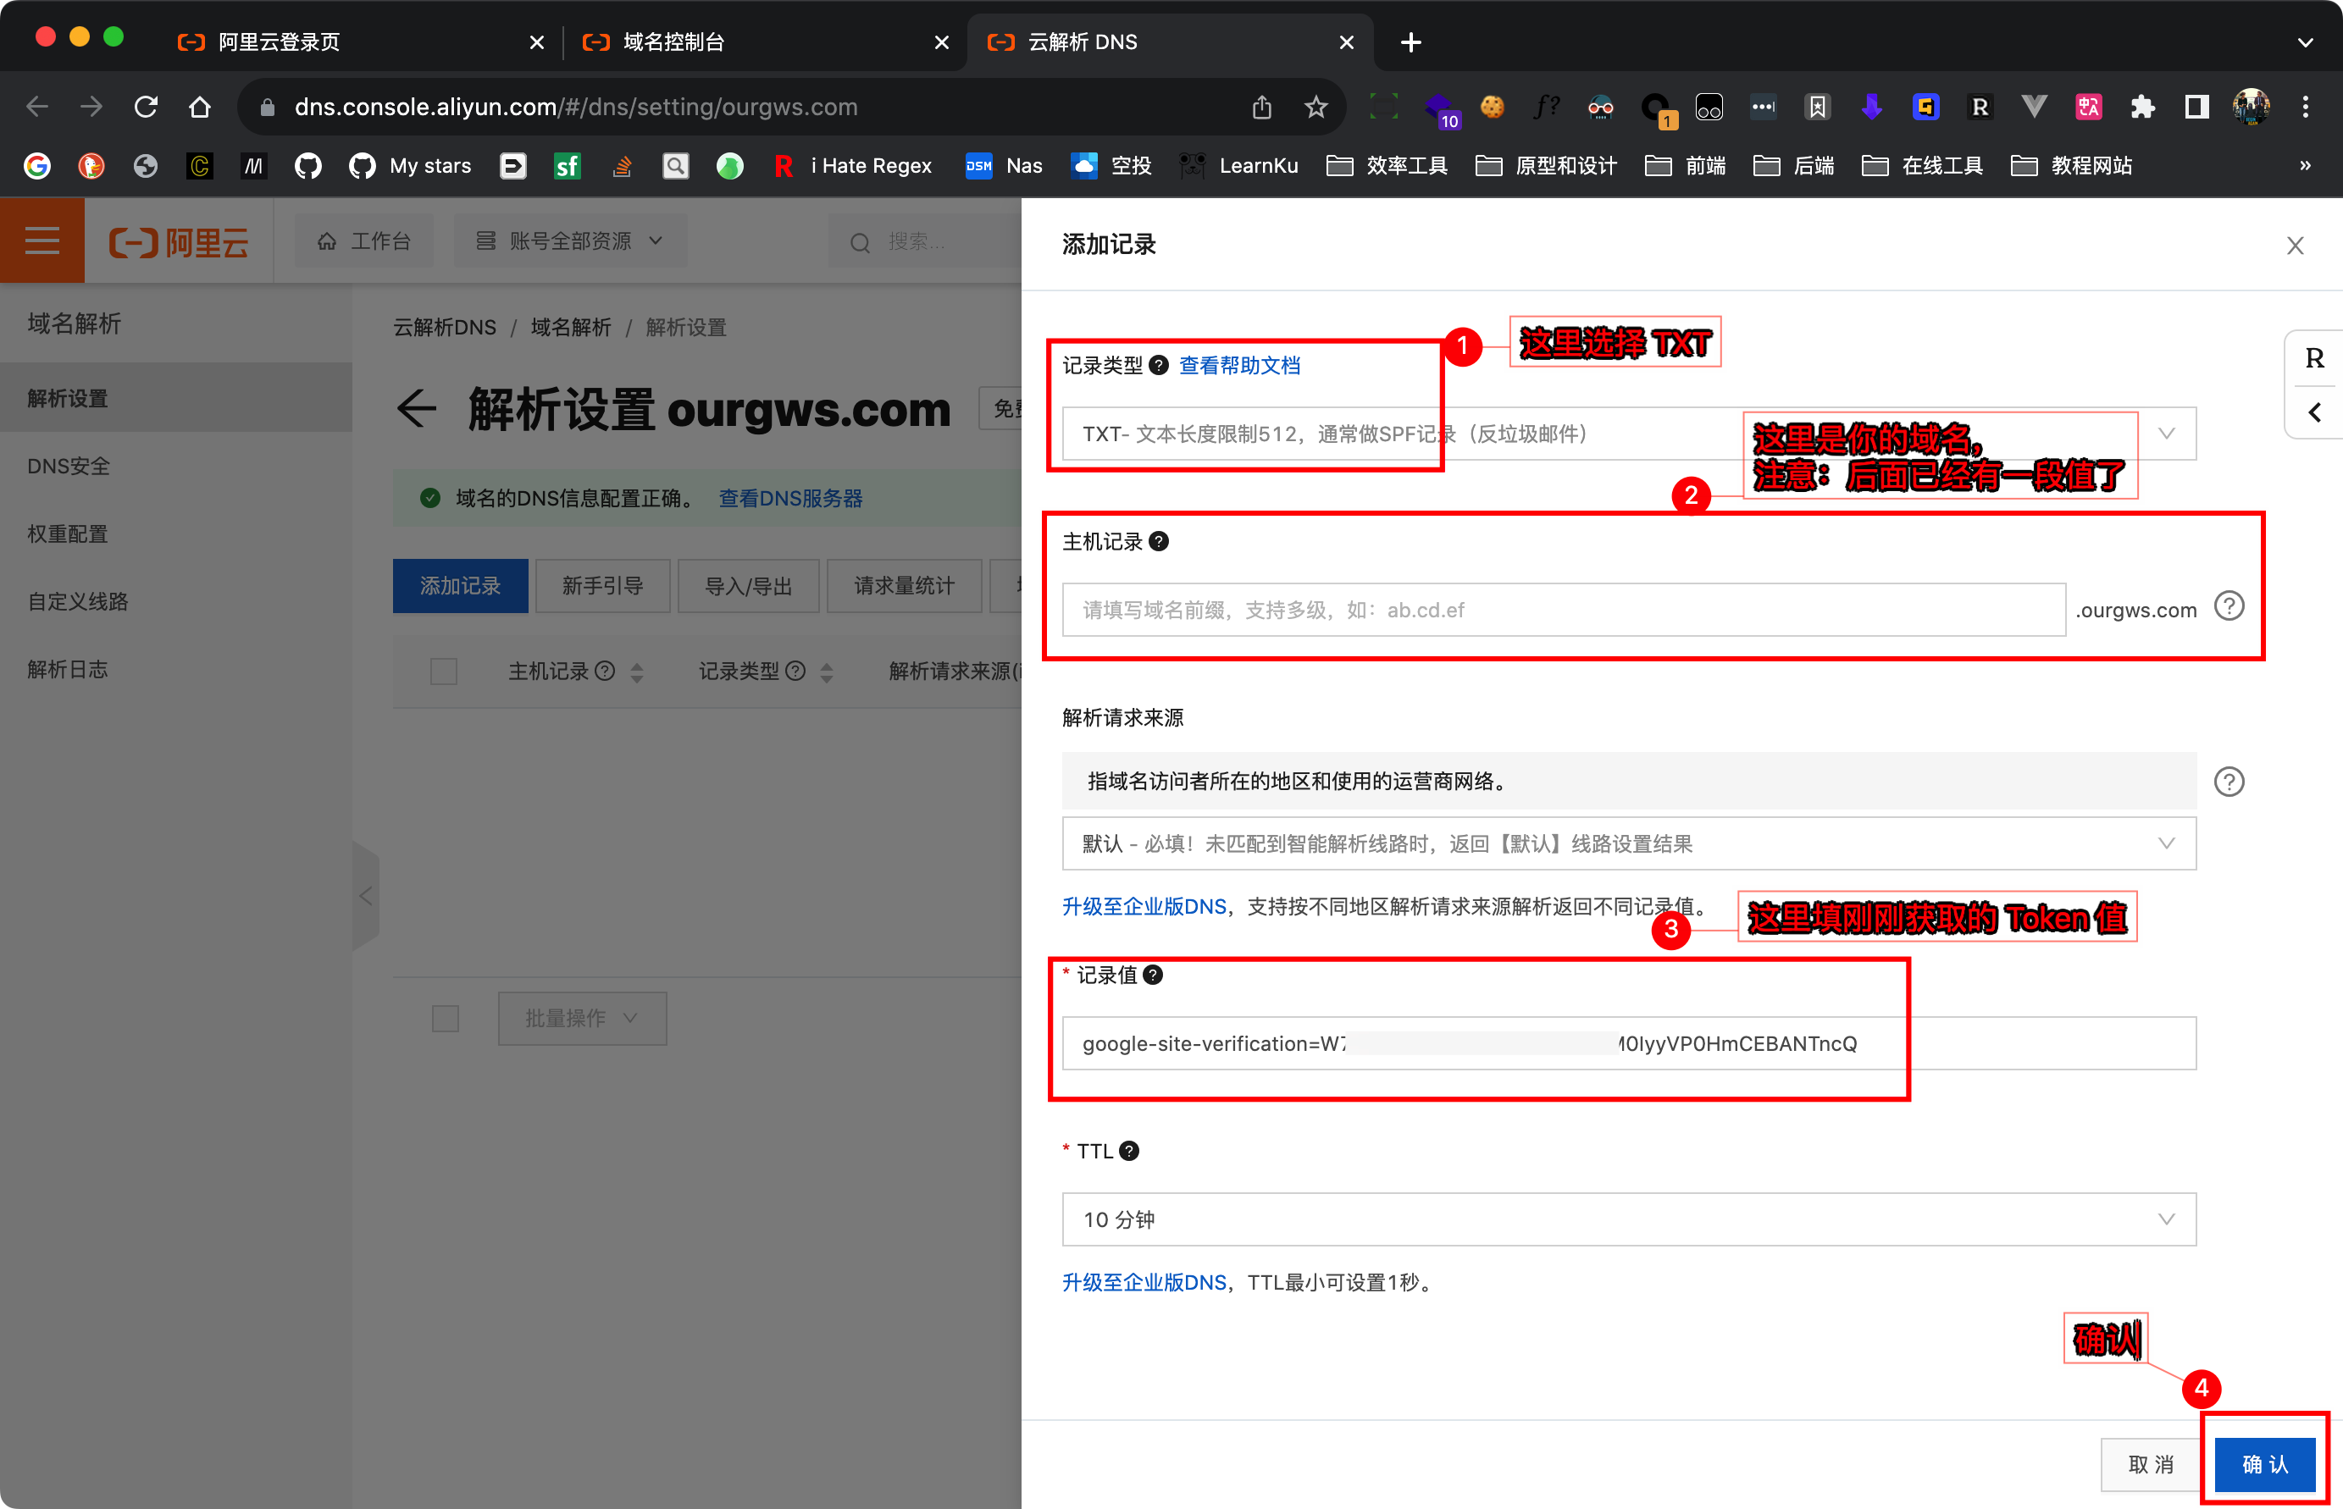Toggle the select-all checkbox in table header
Viewport: 2343px width, 1509px height.
444,672
